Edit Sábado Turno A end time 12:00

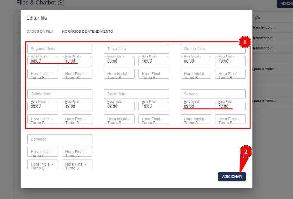tap(230, 106)
